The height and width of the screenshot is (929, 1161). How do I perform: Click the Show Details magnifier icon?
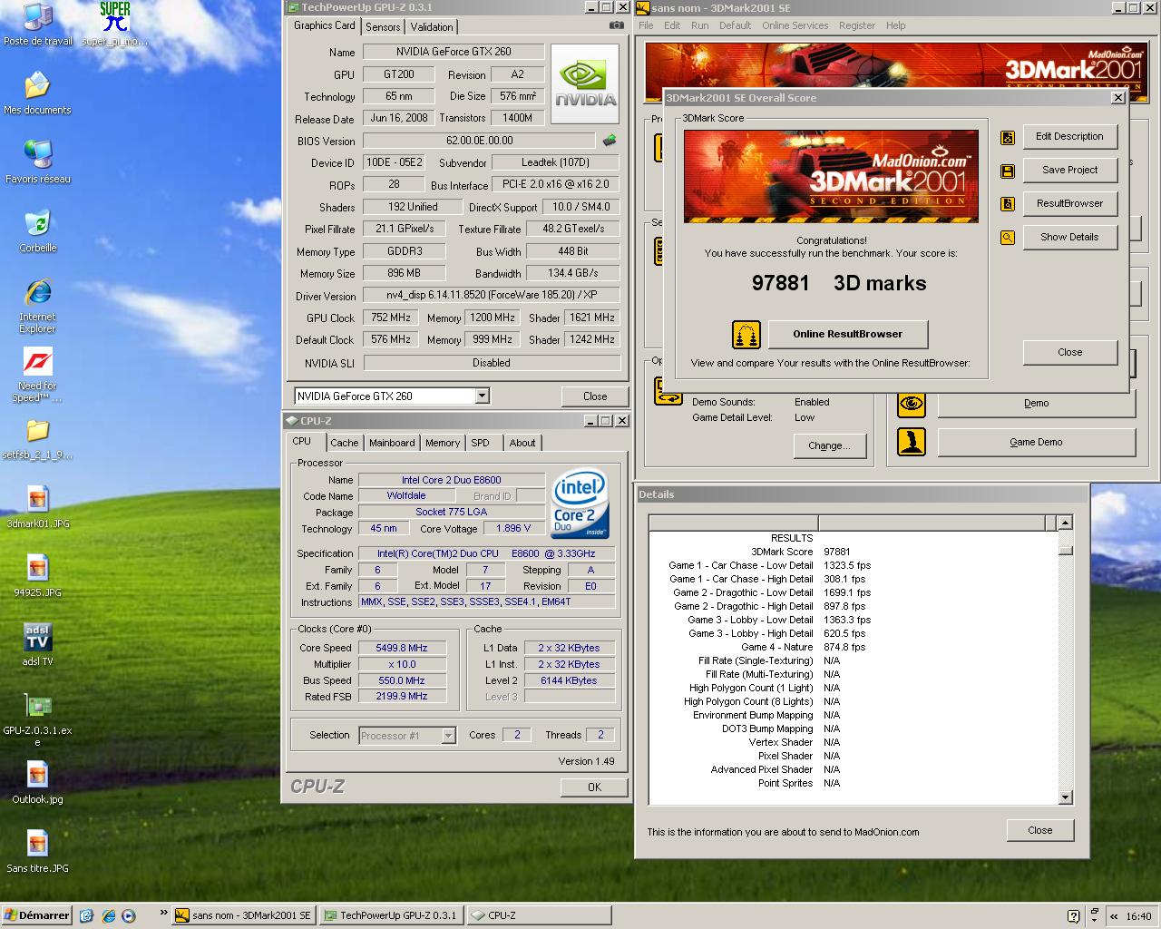coord(1008,238)
